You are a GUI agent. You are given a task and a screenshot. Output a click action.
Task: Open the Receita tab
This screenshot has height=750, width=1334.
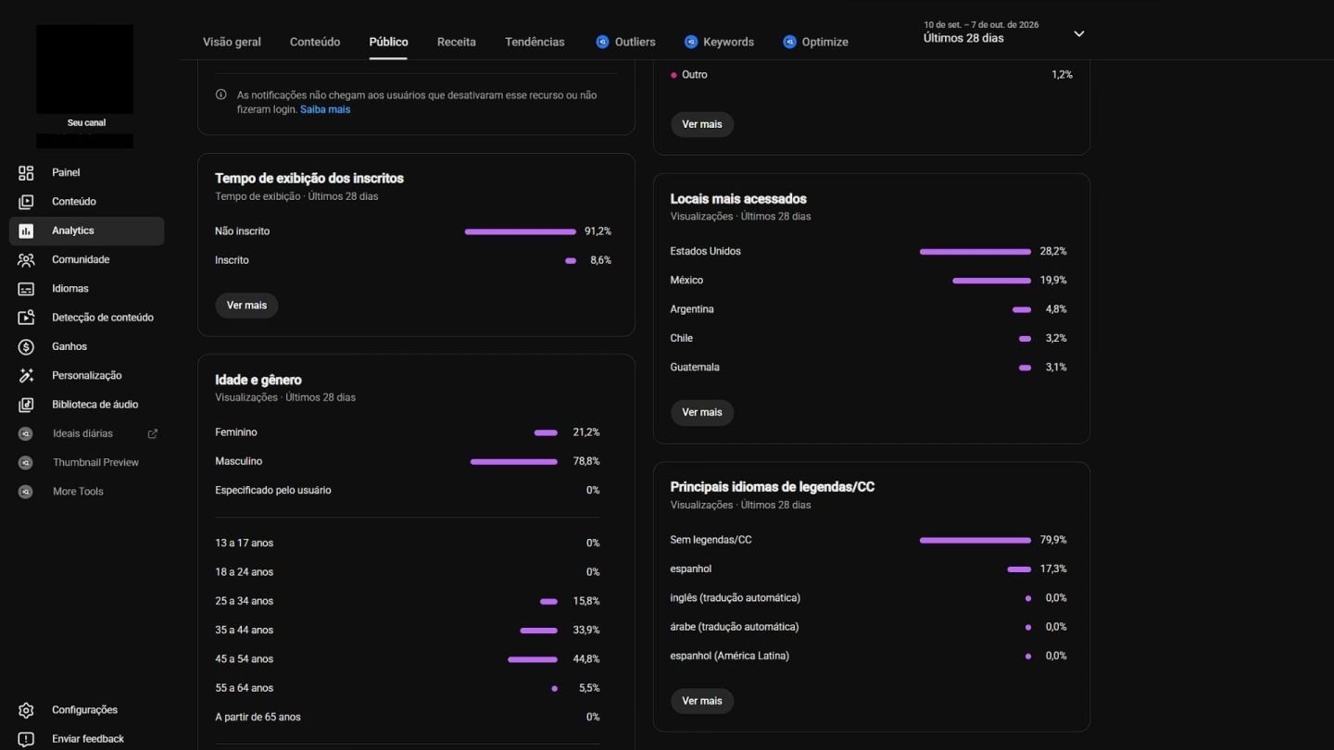tap(457, 42)
